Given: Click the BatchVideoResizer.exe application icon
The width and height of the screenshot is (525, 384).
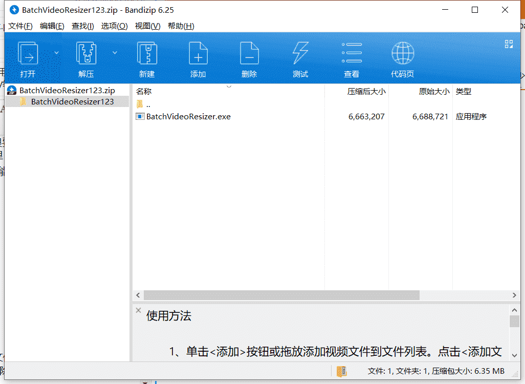Looking at the screenshot, I should coord(140,116).
